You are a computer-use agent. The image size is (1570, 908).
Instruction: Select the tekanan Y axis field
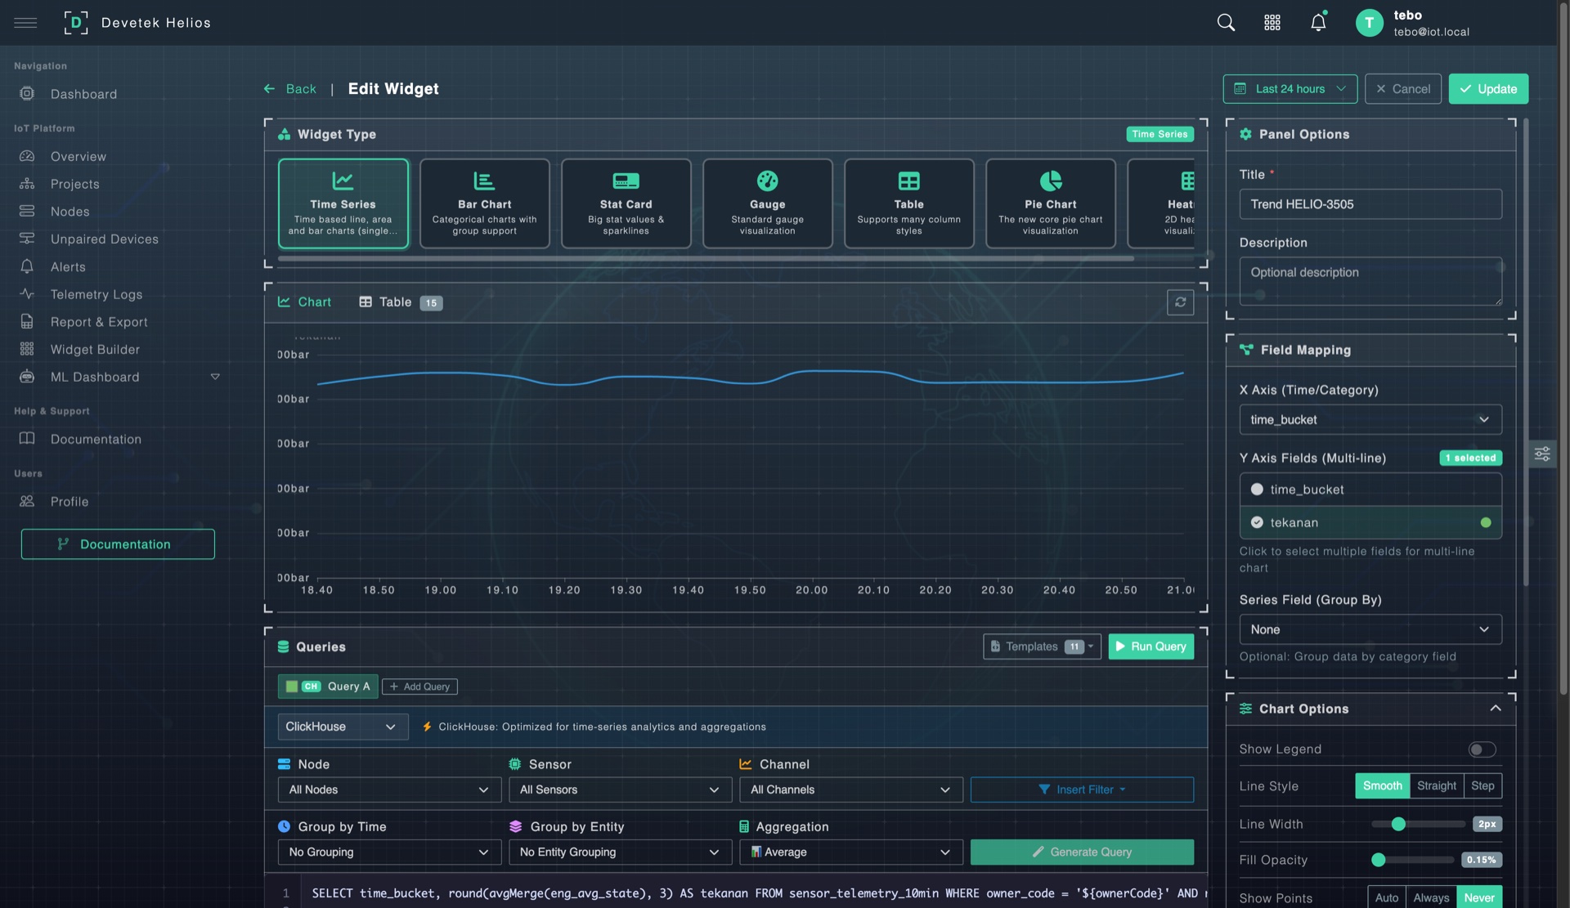[x=1370, y=522]
